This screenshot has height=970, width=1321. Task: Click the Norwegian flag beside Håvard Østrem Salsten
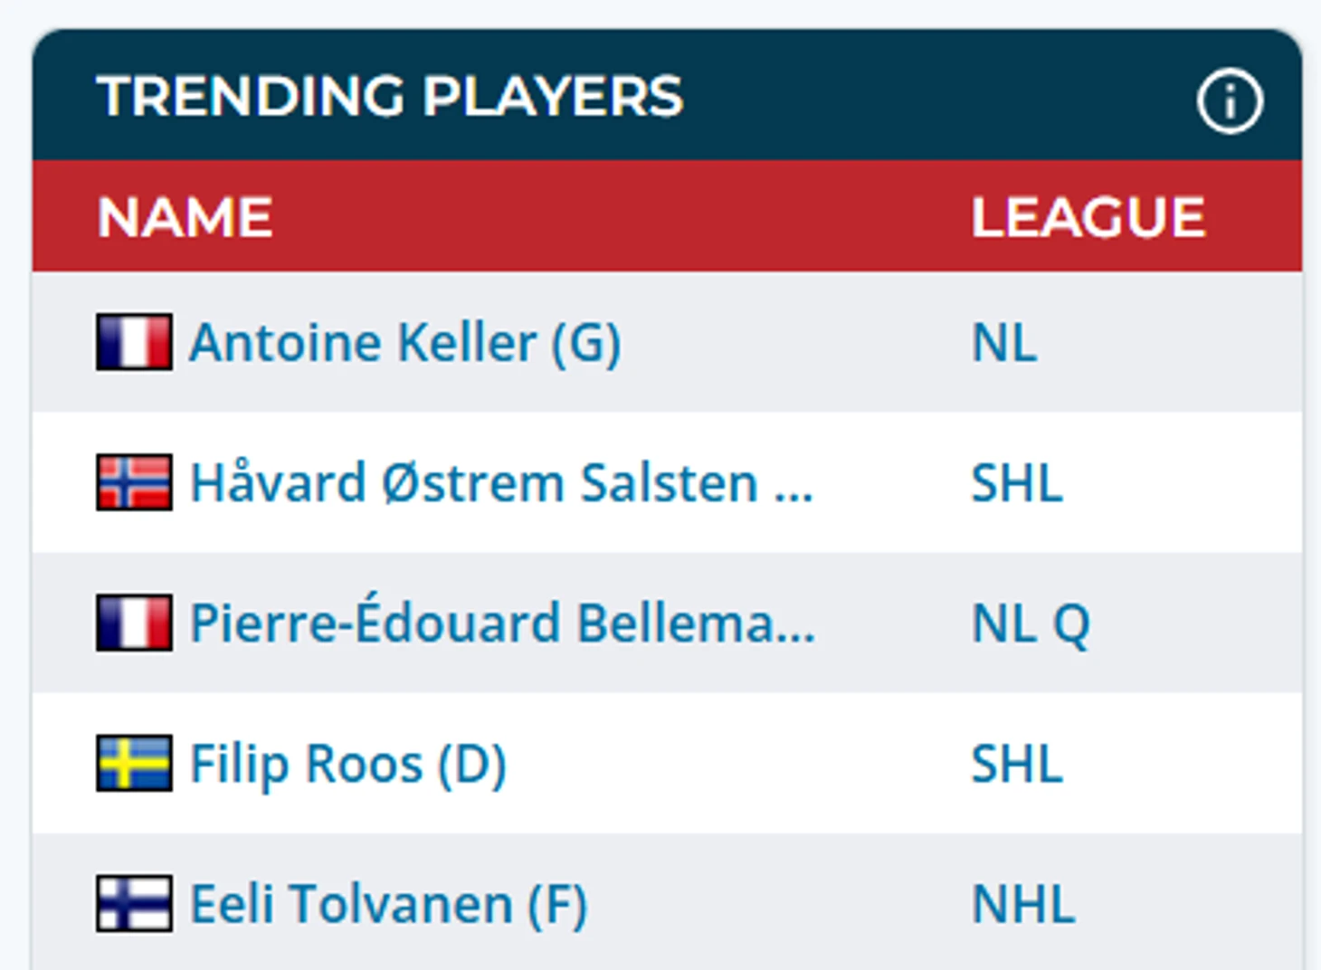point(134,482)
